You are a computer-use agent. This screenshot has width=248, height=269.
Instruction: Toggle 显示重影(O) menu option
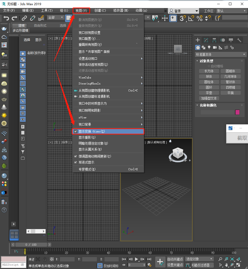108,137
